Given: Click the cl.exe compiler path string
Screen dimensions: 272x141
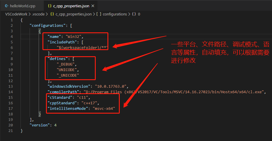Looking at the screenshot, I should click(174, 92).
